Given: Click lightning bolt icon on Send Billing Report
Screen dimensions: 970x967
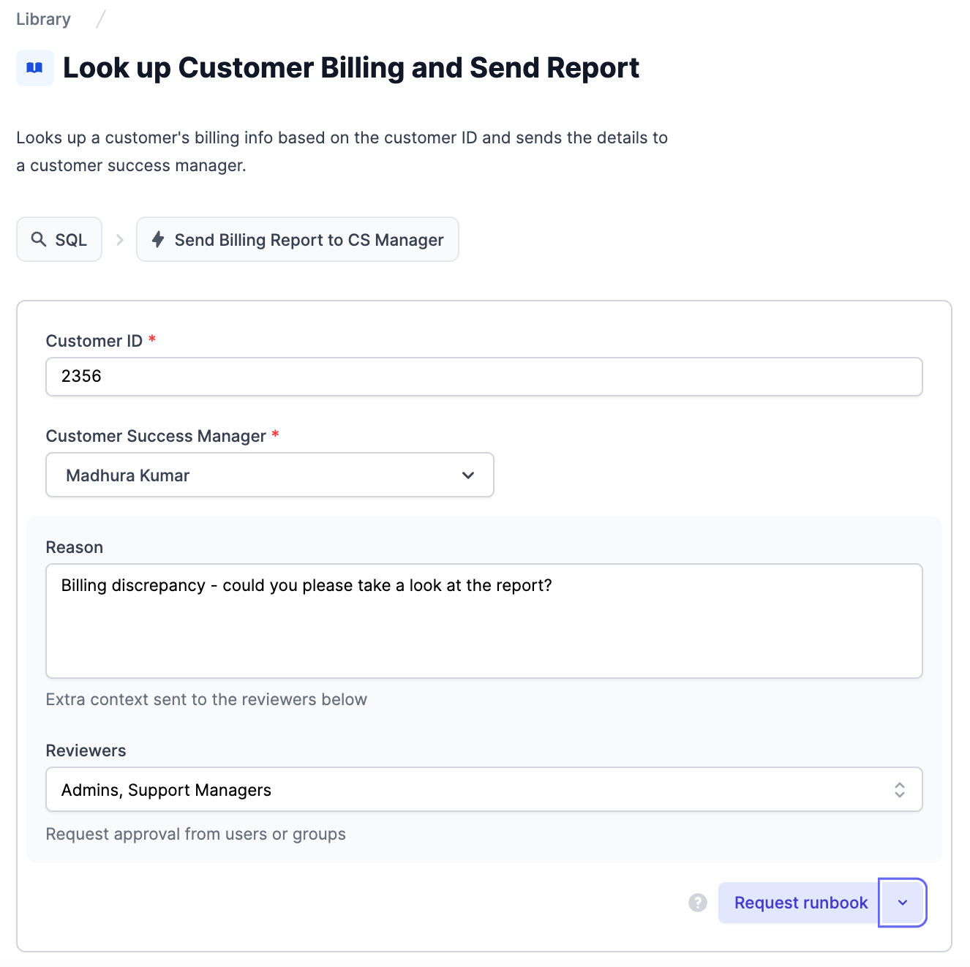Looking at the screenshot, I should [x=158, y=239].
